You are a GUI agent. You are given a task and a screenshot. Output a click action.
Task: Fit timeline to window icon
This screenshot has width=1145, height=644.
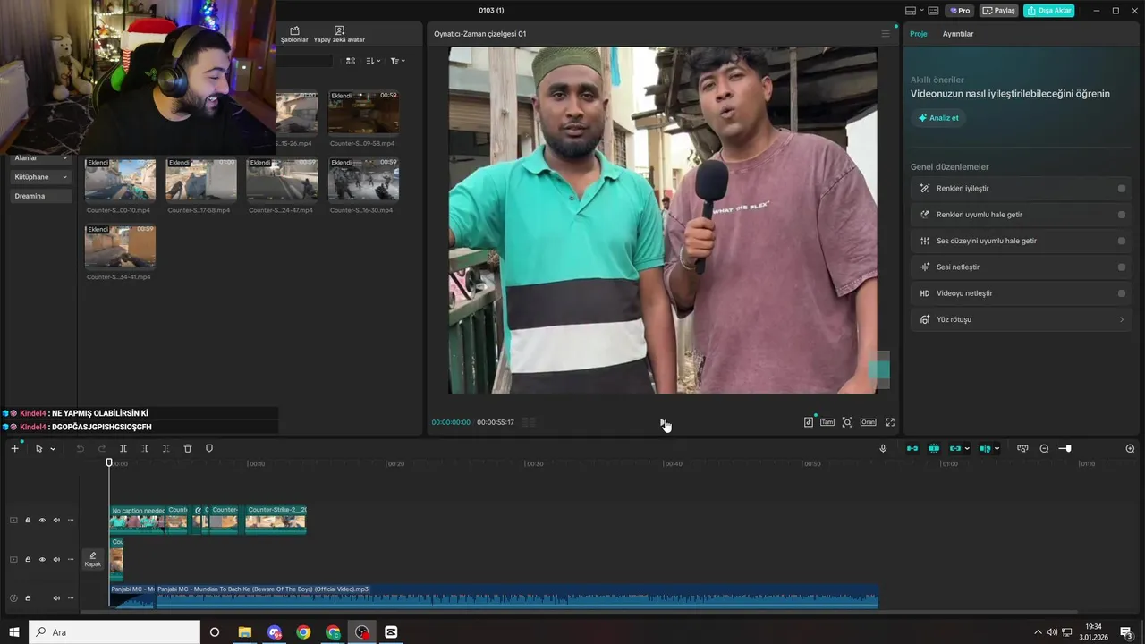coord(1022,448)
